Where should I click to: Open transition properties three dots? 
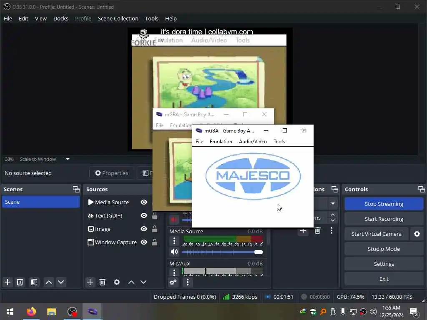[332, 231]
